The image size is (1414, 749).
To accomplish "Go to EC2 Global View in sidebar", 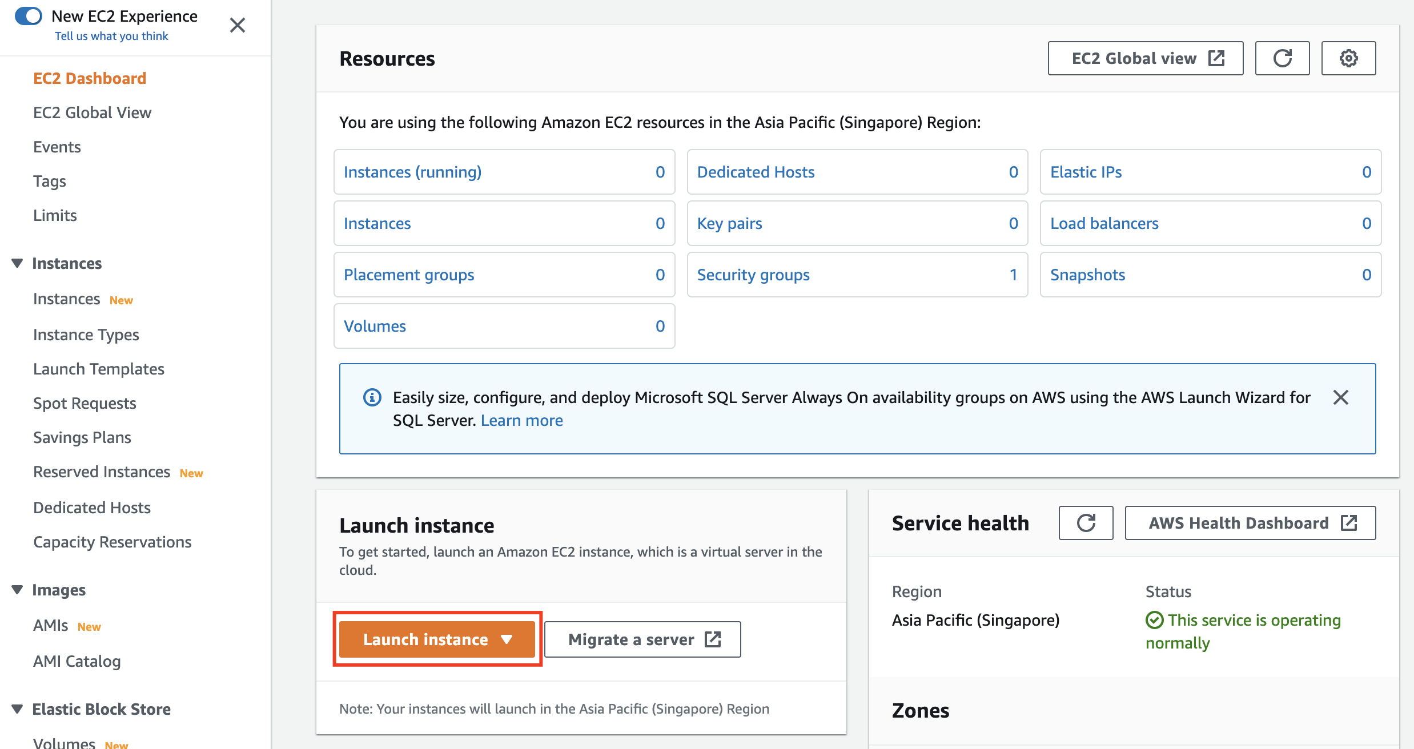I will click(92, 112).
